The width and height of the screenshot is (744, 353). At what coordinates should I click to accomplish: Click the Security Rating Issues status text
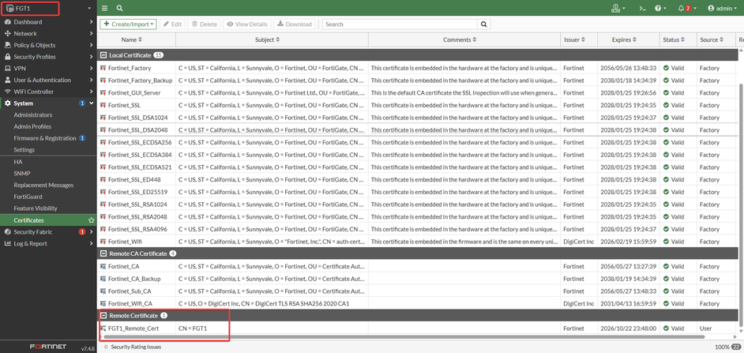coord(136,347)
